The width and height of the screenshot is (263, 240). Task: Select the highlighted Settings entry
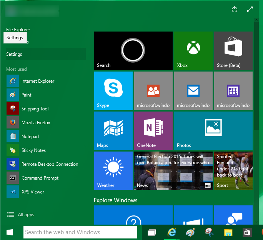coord(46,54)
